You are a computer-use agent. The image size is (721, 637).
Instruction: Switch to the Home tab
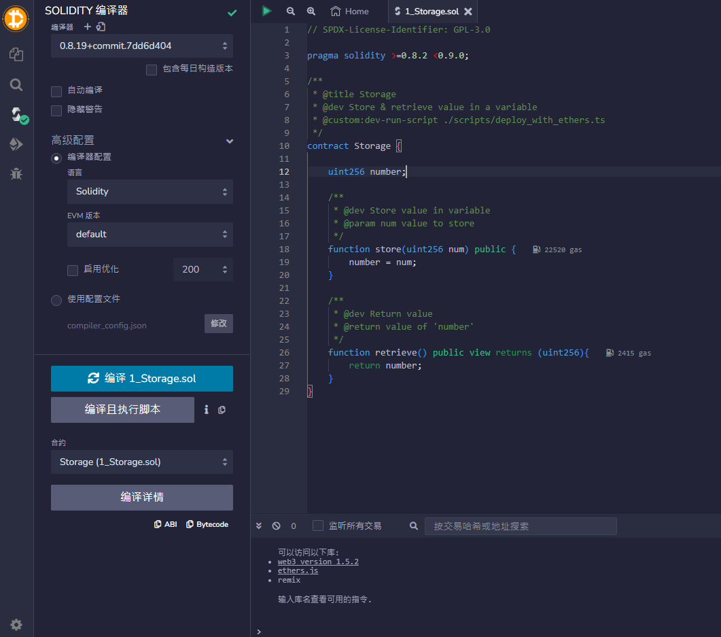[x=349, y=12]
